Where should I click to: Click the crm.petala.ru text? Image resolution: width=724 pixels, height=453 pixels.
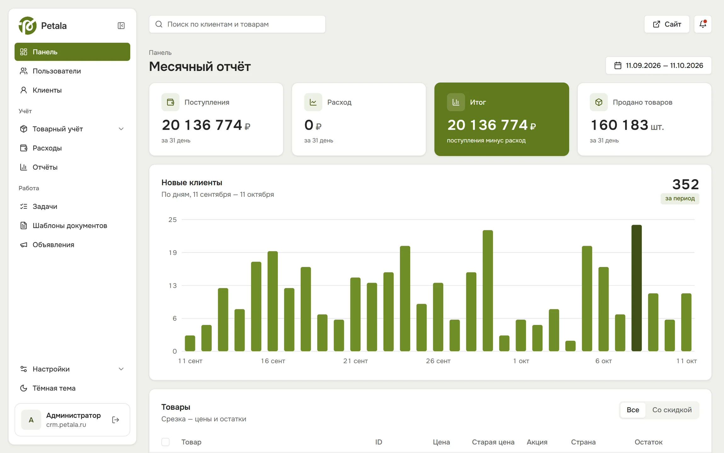click(66, 425)
